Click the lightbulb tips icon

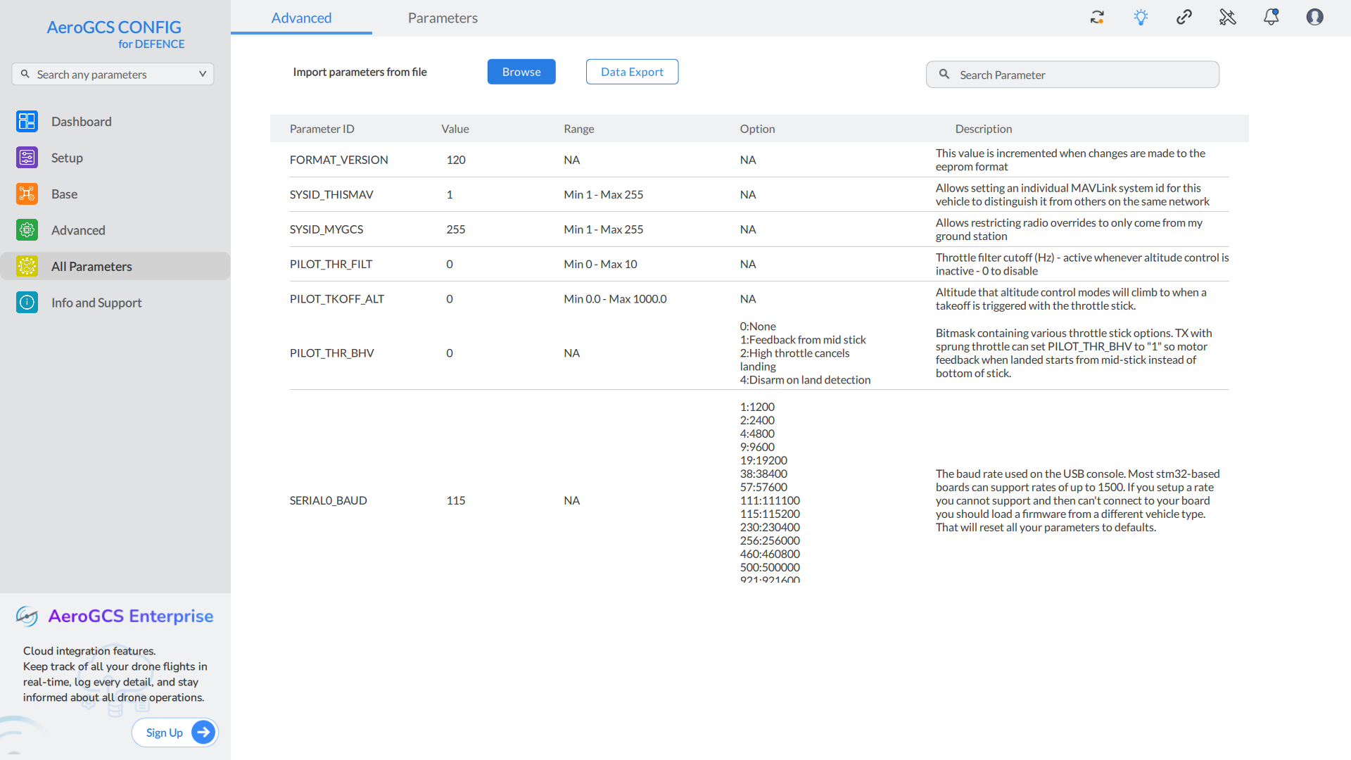(x=1141, y=17)
